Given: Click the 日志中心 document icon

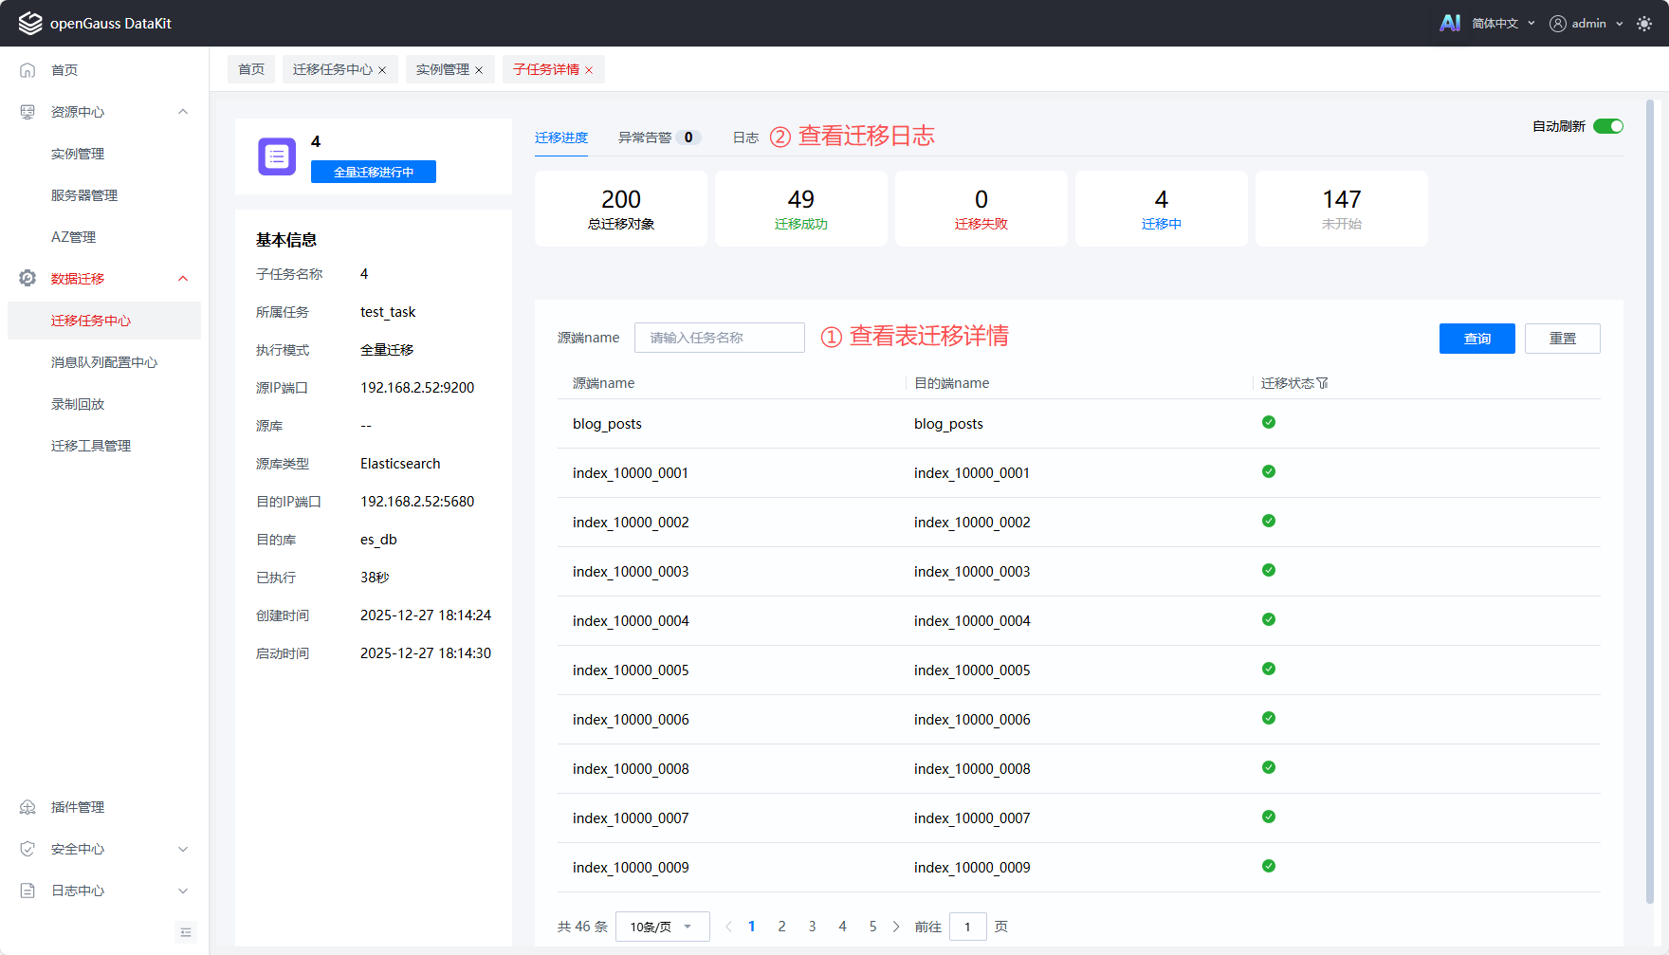Looking at the screenshot, I should tap(28, 891).
